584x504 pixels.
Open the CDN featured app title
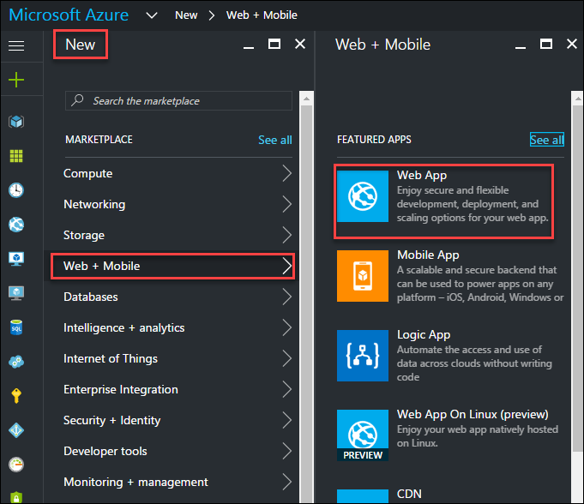point(409,494)
